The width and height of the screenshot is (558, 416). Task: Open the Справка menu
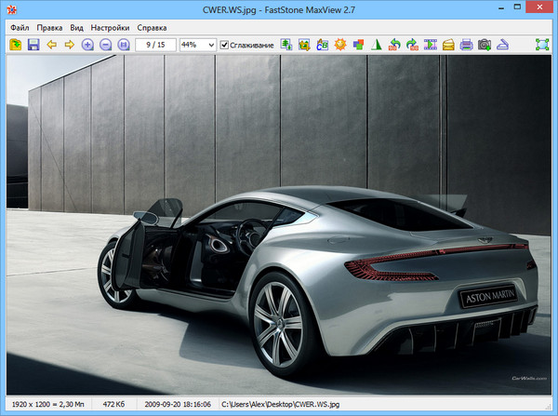coord(152,27)
